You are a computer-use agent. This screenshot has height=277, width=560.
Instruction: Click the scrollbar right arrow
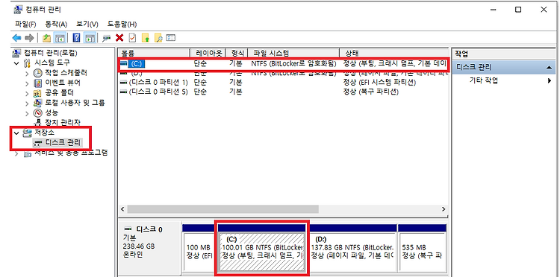pyautogui.click(x=444, y=209)
